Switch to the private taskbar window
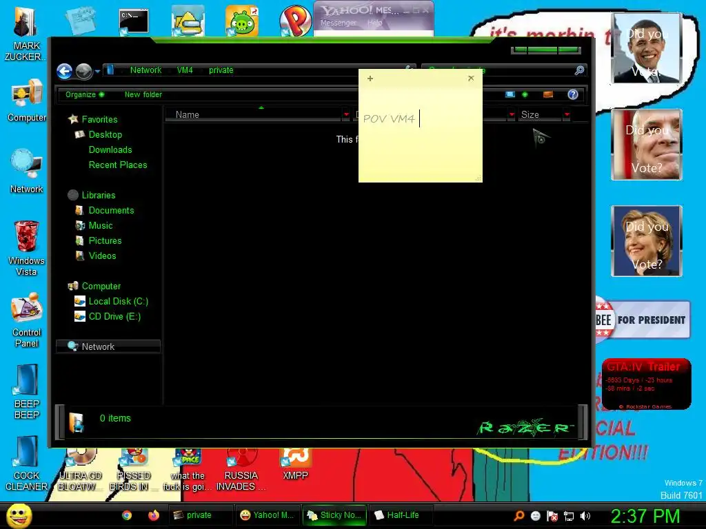 (x=201, y=515)
